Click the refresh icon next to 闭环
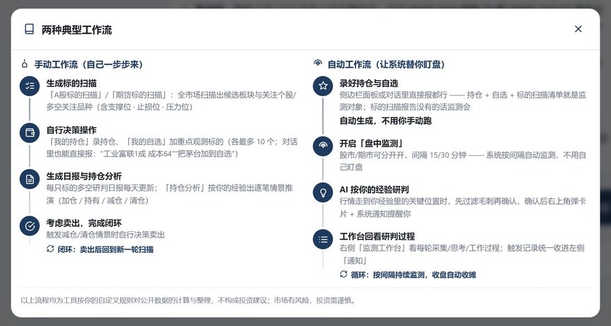611x326 pixels. pyautogui.click(x=50, y=249)
